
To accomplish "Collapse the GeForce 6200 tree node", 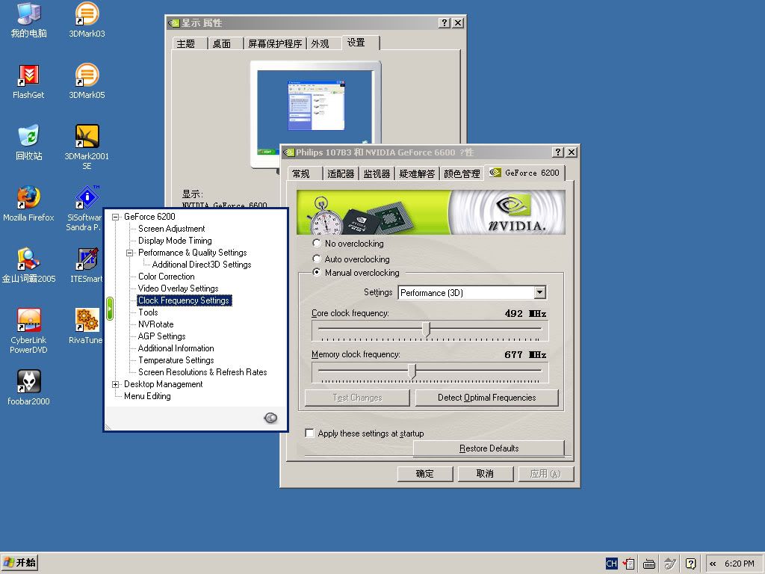I will pos(116,217).
